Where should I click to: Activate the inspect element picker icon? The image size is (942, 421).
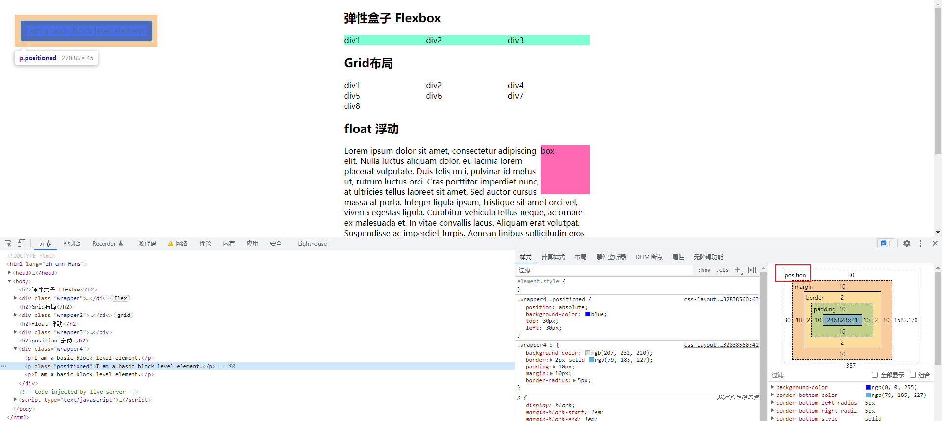pyautogui.click(x=8, y=243)
